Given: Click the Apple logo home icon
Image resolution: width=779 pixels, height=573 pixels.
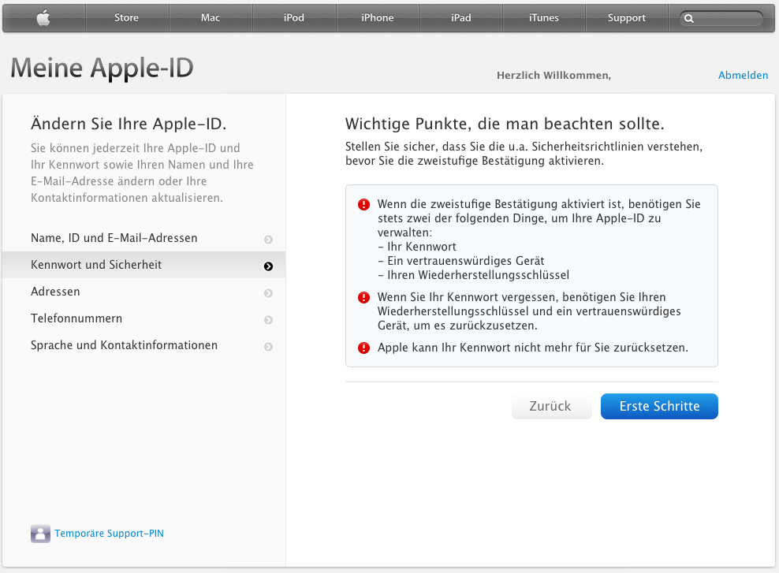Looking at the screenshot, I should [x=43, y=18].
